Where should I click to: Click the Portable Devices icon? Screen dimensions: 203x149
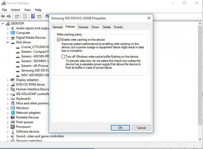[13, 117]
